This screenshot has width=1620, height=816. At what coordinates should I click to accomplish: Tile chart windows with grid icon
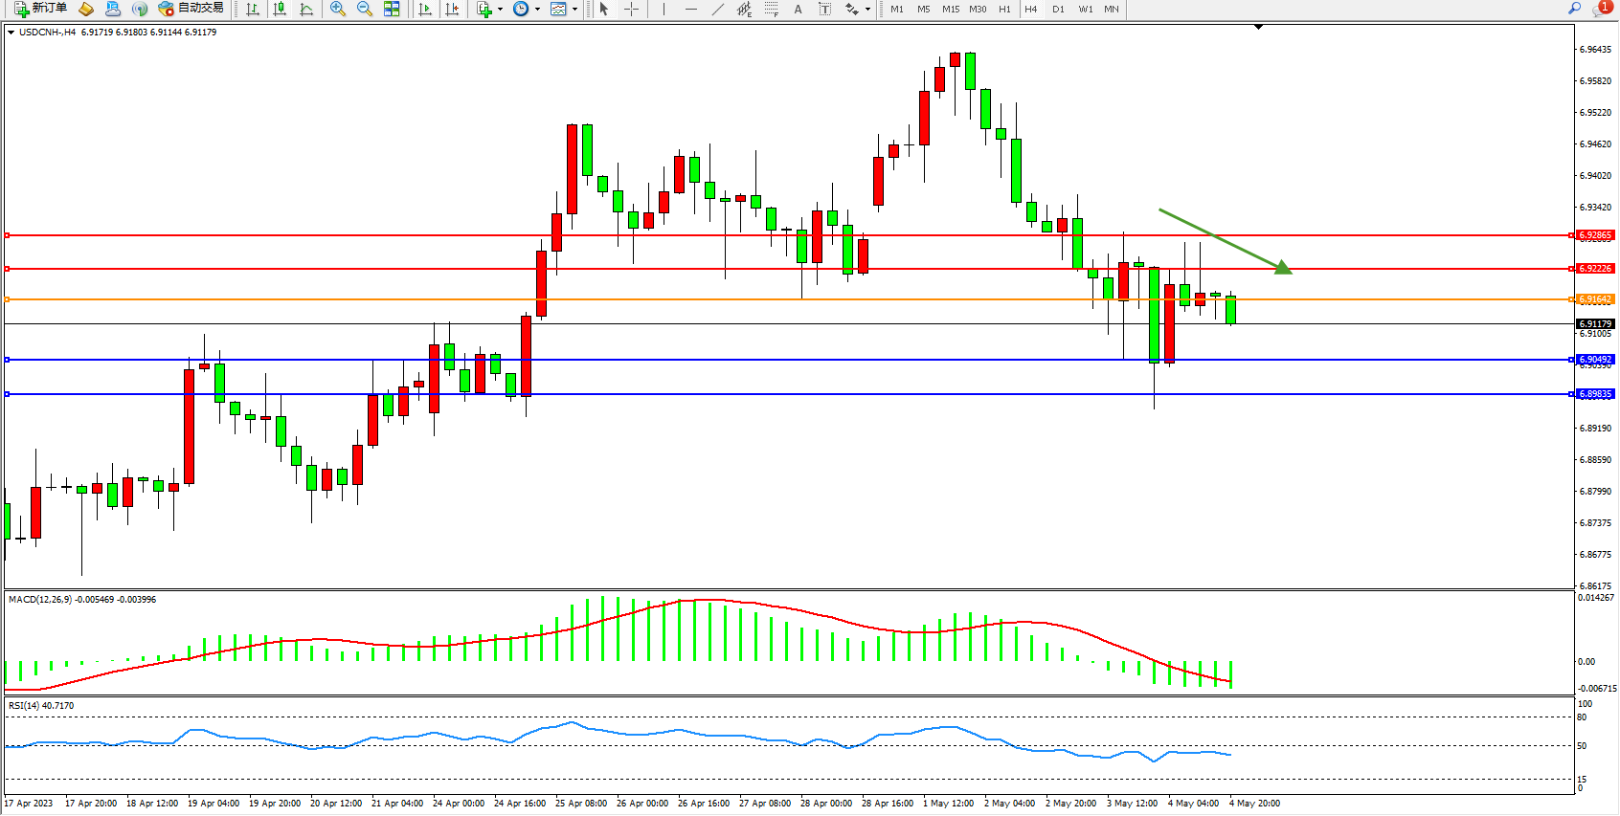click(x=392, y=9)
